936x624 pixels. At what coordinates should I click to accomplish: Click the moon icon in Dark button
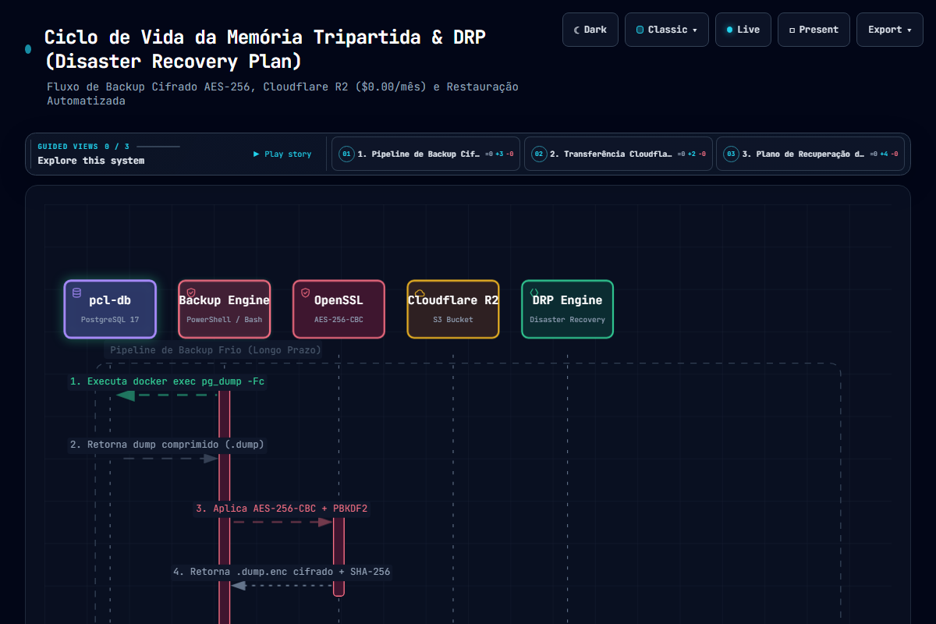[x=577, y=30]
